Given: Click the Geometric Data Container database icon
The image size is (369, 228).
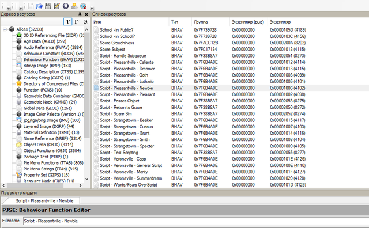Looking at the screenshot, I should (19, 96).
